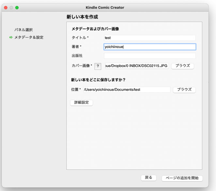Browse for the book save location
Image resolution: width=216 pixels, height=191 pixels.
(x=184, y=89)
